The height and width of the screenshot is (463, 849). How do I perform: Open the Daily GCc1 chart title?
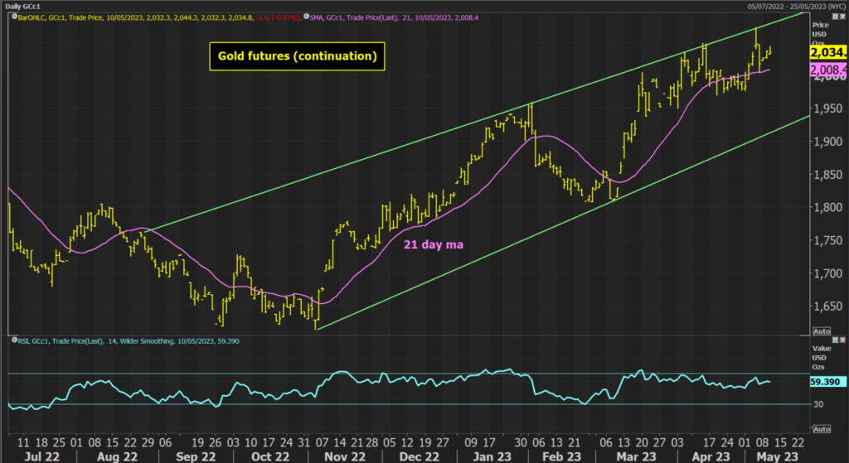coord(25,5)
